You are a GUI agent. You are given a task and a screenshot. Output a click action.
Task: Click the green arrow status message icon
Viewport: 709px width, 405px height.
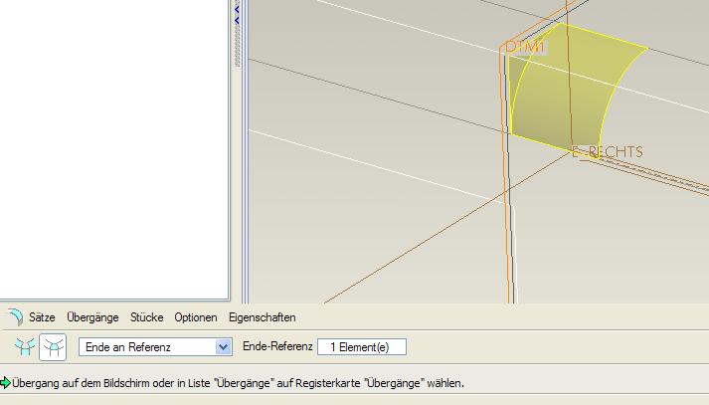coord(5,383)
